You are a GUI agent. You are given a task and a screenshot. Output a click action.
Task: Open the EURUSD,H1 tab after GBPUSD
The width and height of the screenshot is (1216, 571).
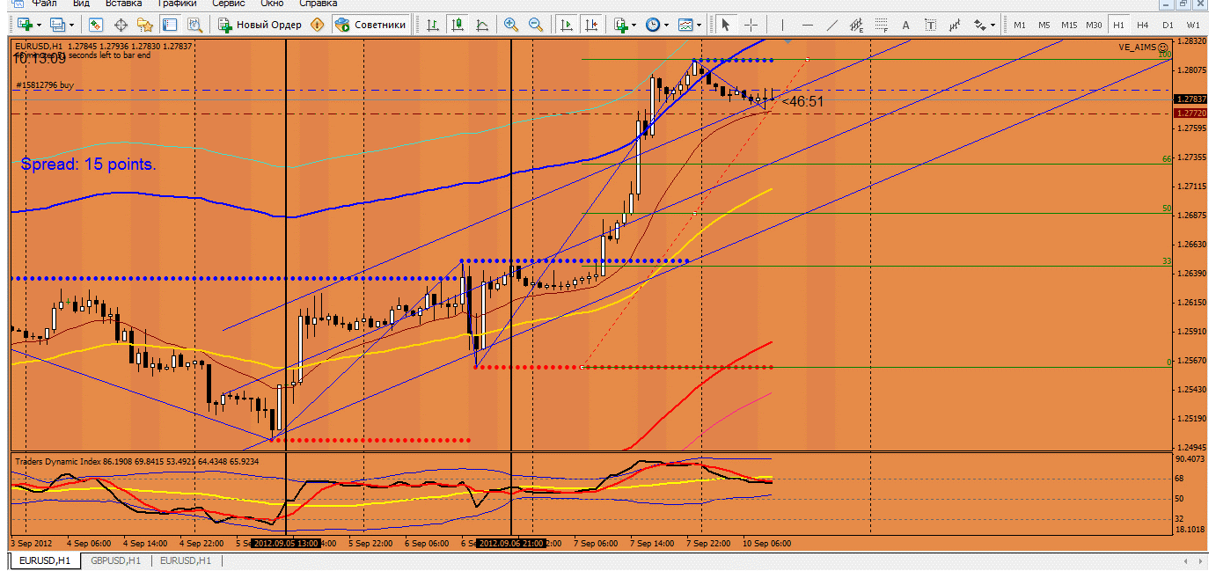coord(186,560)
